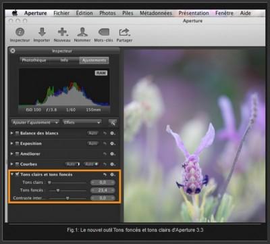Switch to the Photothèque tab

tap(34, 60)
